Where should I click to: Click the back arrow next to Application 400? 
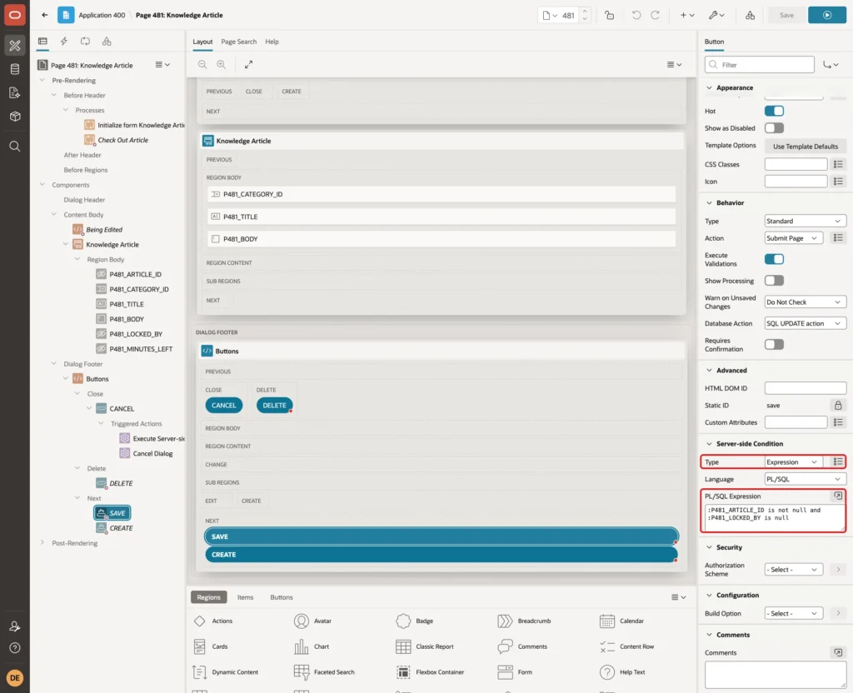click(45, 15)
